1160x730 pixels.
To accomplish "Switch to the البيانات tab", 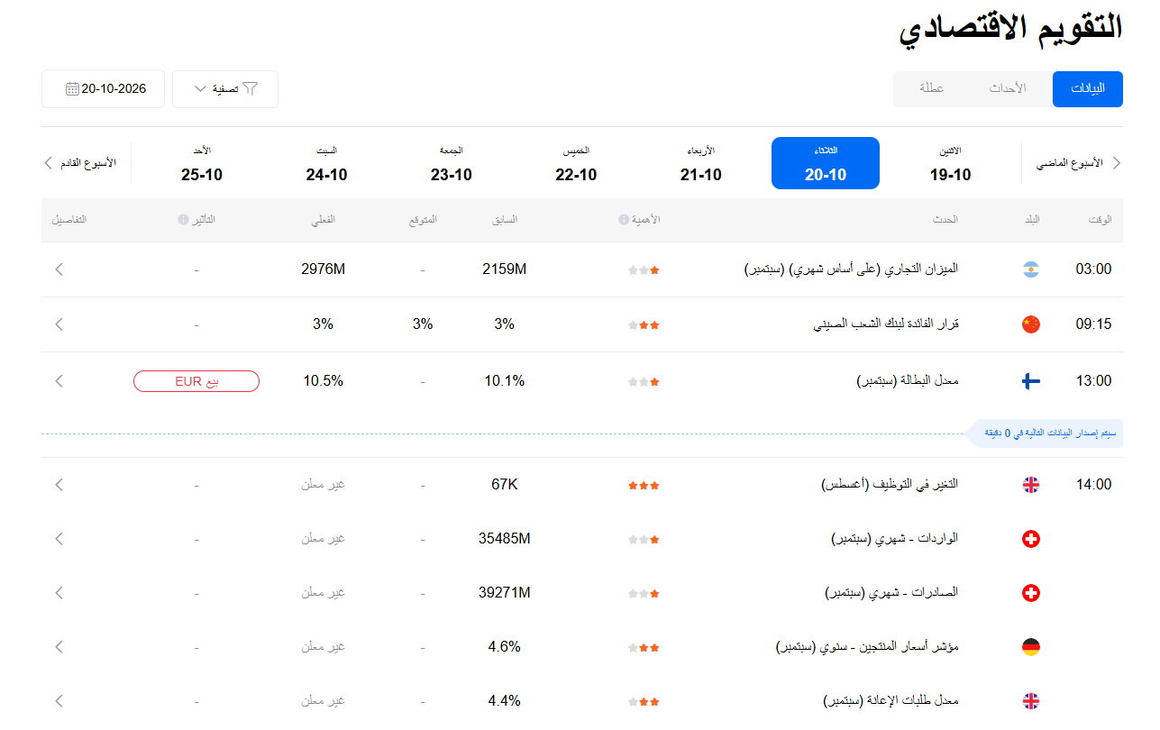I will tap(1088, 89).
